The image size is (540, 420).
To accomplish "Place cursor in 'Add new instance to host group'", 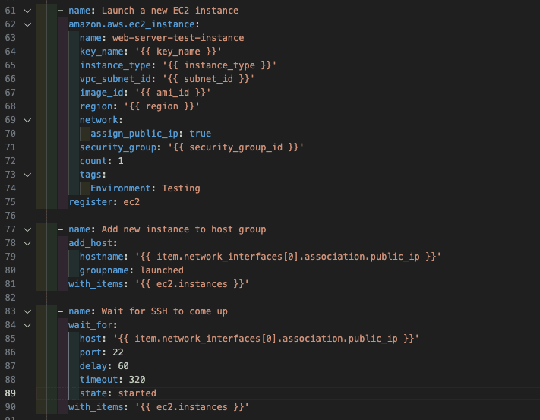I will coord(184,229).
